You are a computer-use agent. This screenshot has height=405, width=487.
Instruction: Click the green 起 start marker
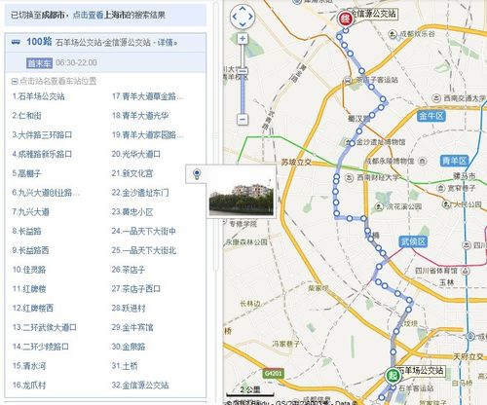(x=393, y=376)
